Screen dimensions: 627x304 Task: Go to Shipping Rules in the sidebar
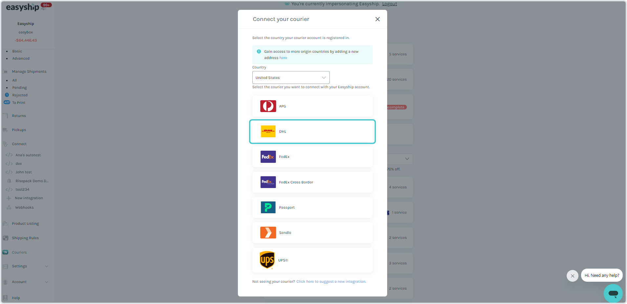[x=25, y=238]
